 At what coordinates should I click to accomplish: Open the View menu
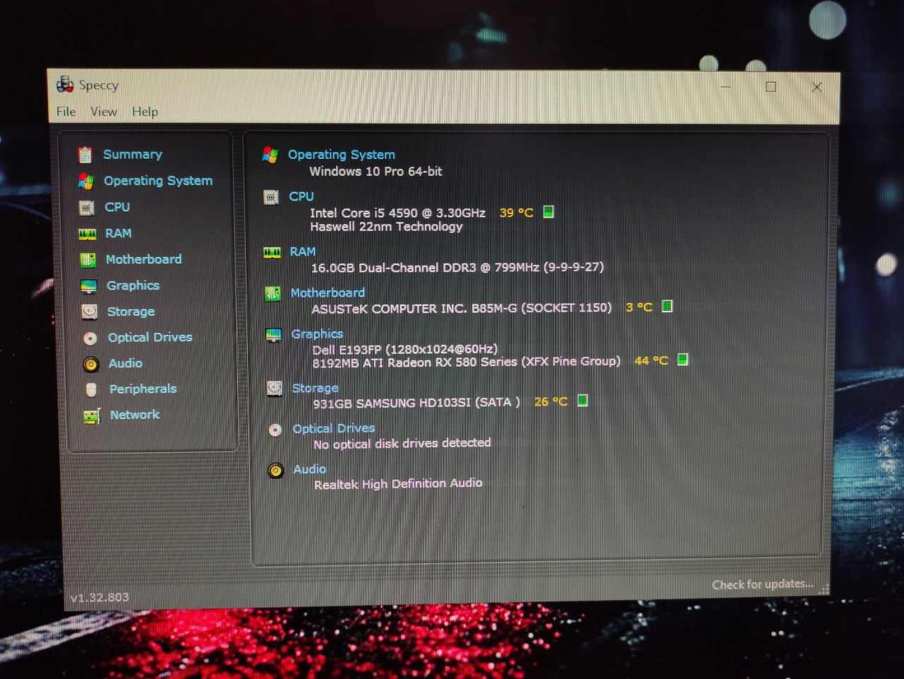pyautogui.click(x=103, y=112)
